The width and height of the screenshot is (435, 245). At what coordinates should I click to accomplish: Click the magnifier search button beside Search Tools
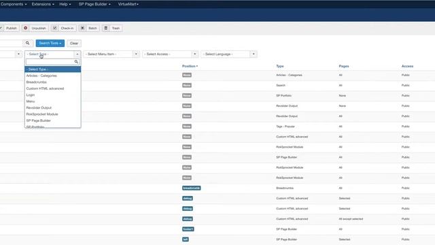coord(27,43)
